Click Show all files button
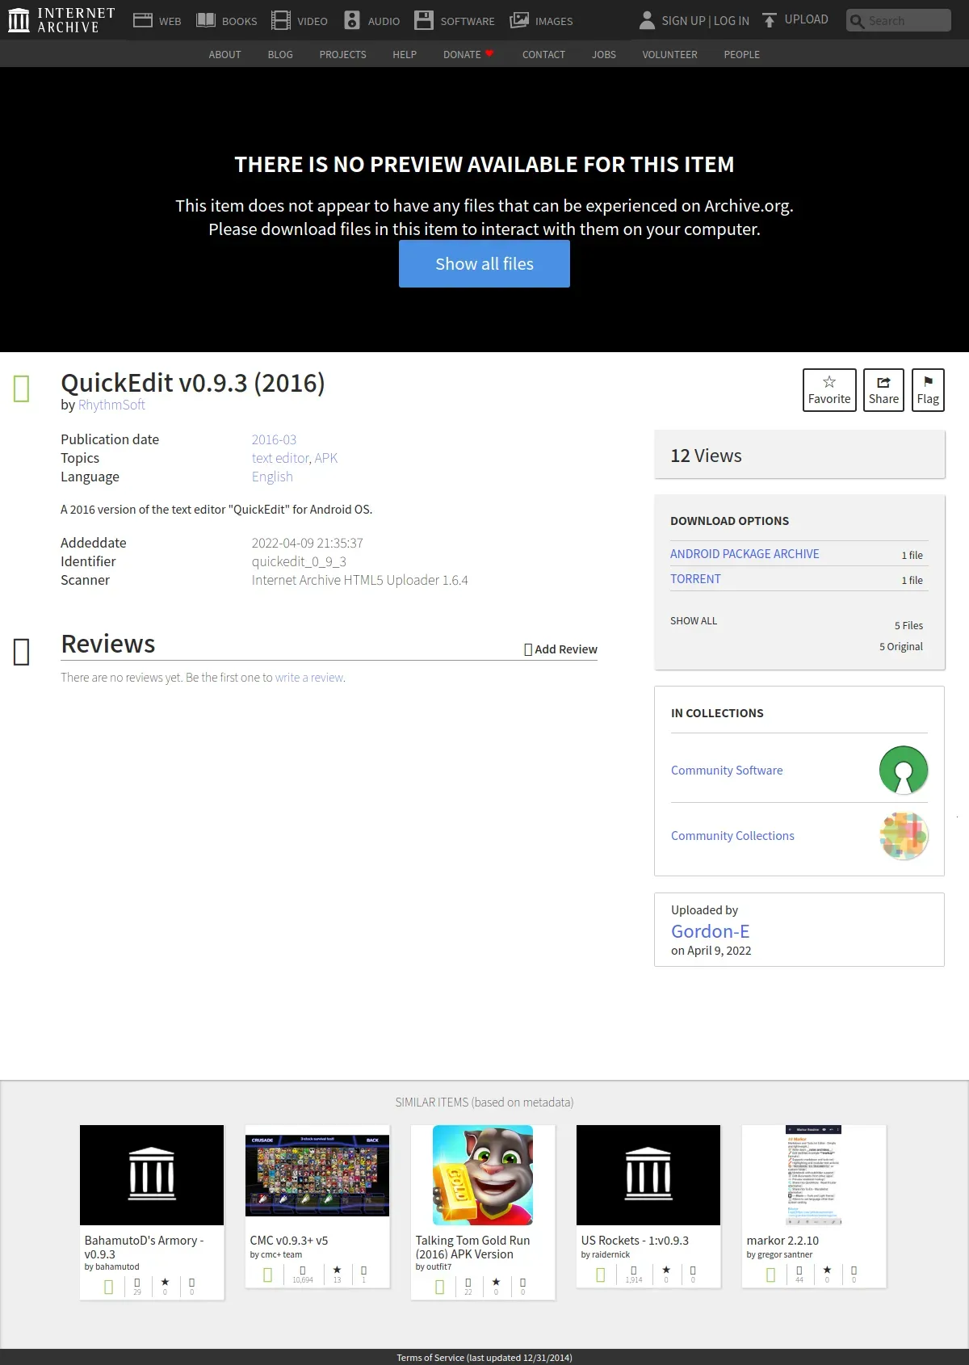Image resolution: width=969 pixels, height=1365 pixels. 484,263
